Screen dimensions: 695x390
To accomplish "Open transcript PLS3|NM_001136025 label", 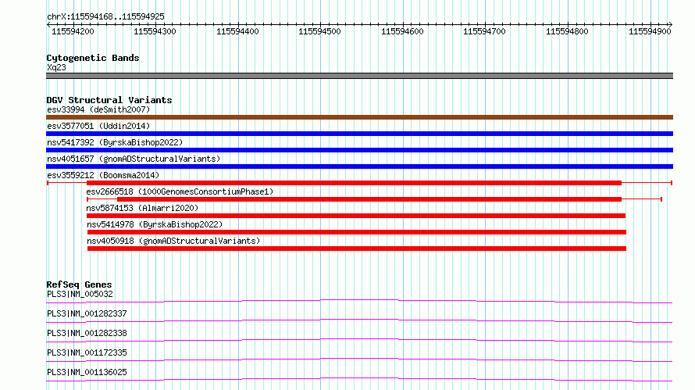I will pos(87,372).
